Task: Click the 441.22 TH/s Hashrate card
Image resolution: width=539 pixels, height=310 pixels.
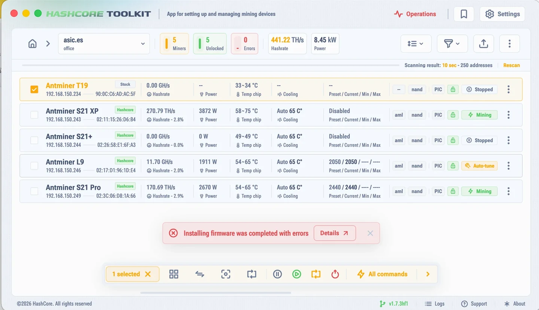Action: click(287, 44)
